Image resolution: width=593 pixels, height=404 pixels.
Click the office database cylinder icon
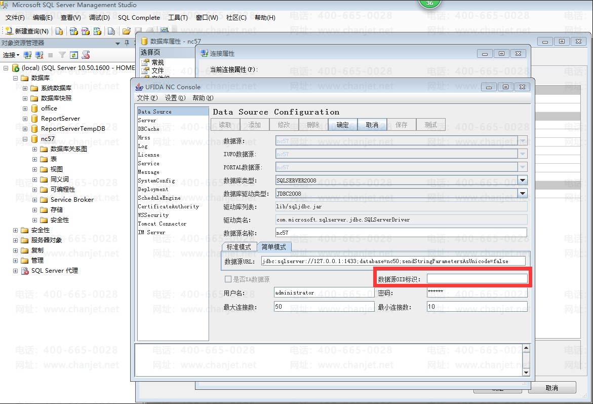click(34, 108)
